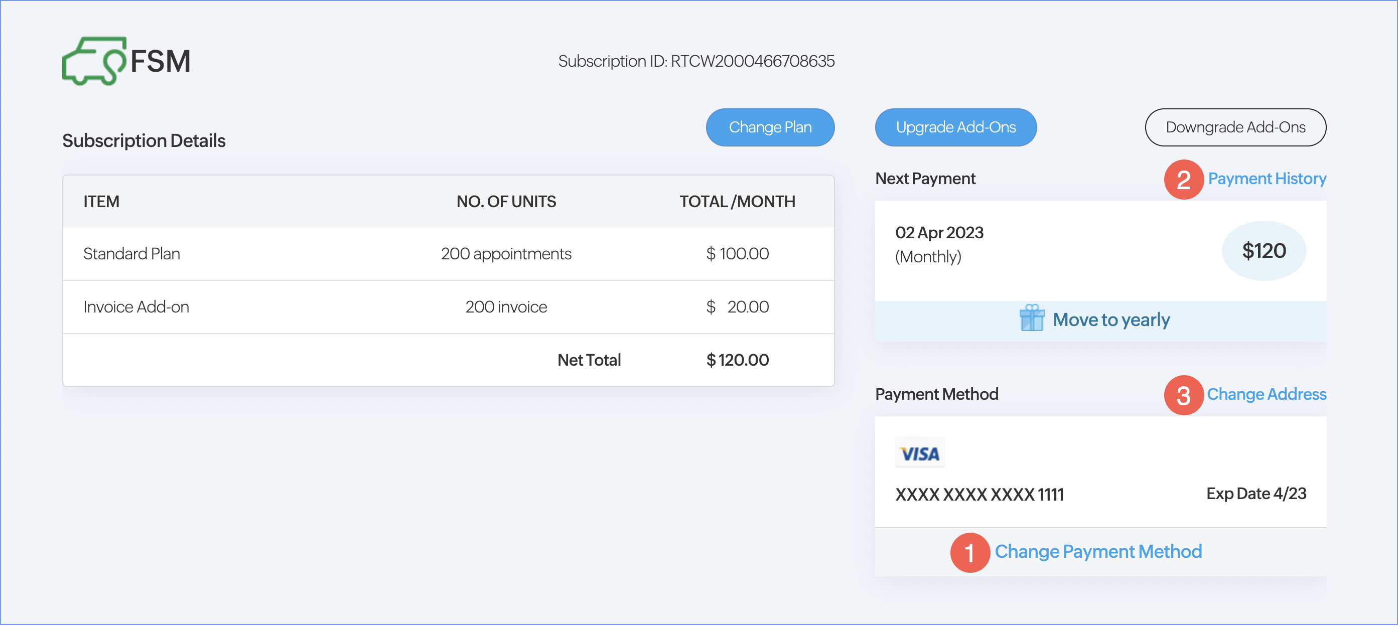Click the red number 1 badge

970,552
